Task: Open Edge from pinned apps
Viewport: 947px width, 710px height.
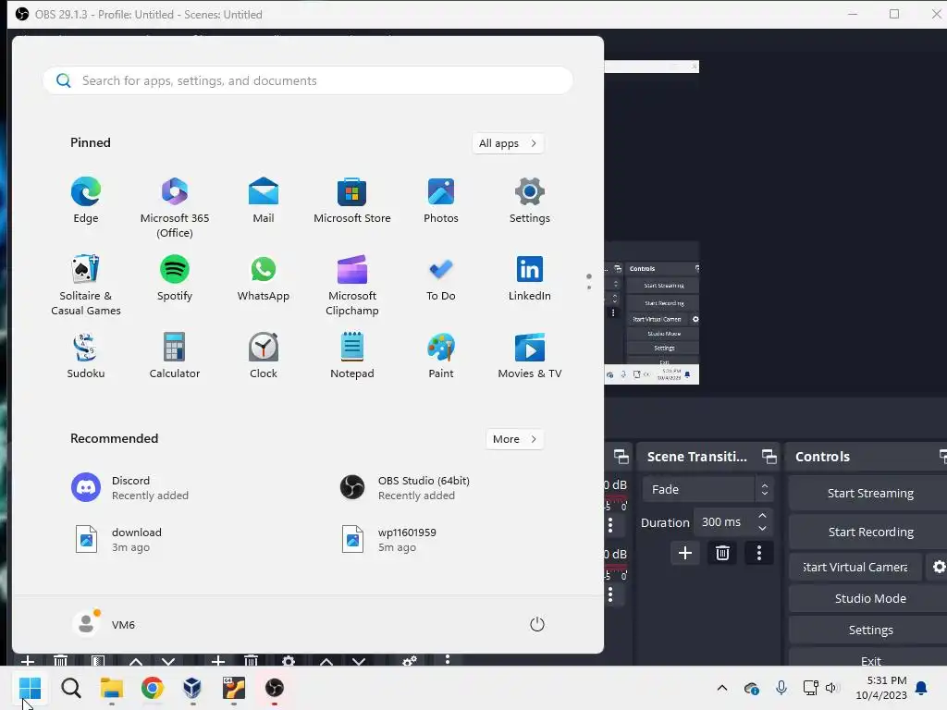Action: [86, 201]
